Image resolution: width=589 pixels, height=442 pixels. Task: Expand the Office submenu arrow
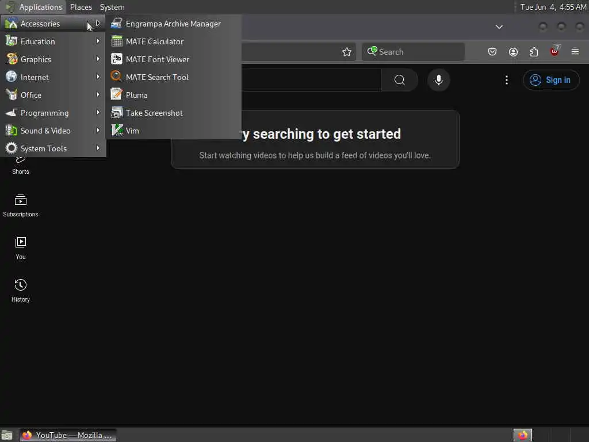point(98,94)
